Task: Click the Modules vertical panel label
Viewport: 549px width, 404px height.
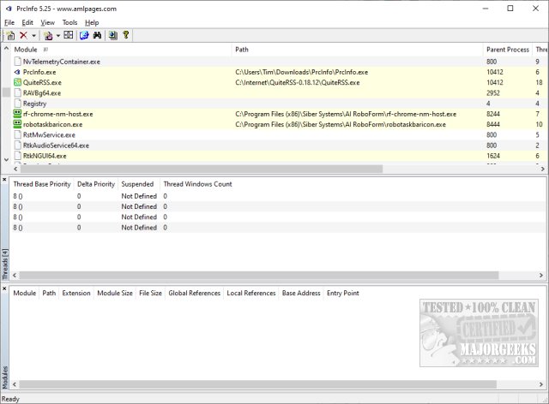Action: coord(5,377)
